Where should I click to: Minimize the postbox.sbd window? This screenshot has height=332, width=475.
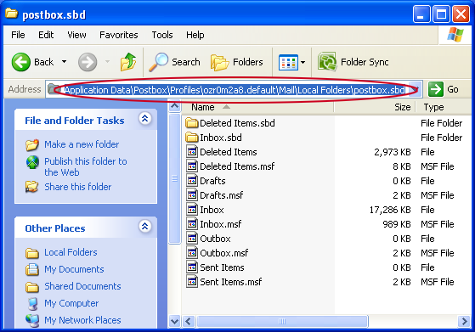point(421,14)
